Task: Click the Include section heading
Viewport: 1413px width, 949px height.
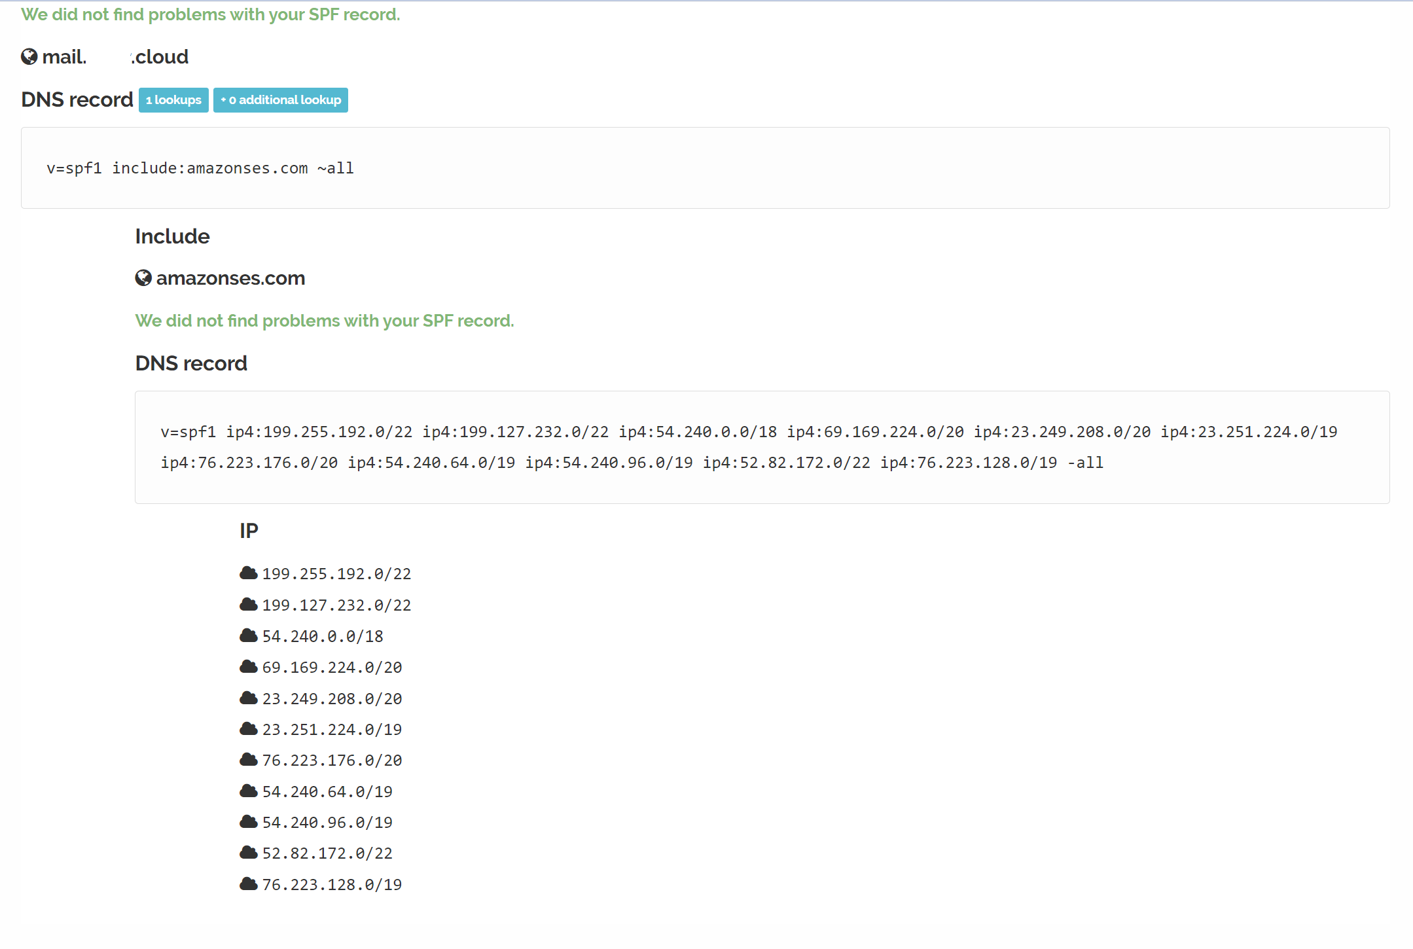Action: (x=172, y=236)
